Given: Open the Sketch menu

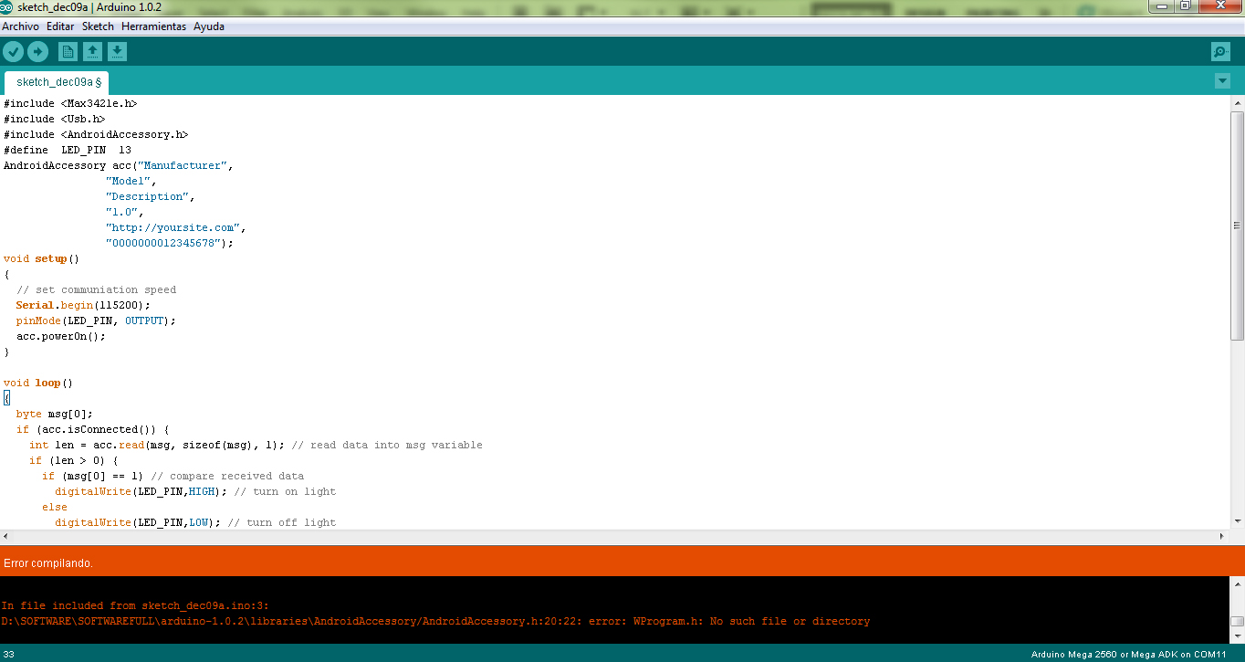Looking at the screenshot, I should click(x=97, y=26).
